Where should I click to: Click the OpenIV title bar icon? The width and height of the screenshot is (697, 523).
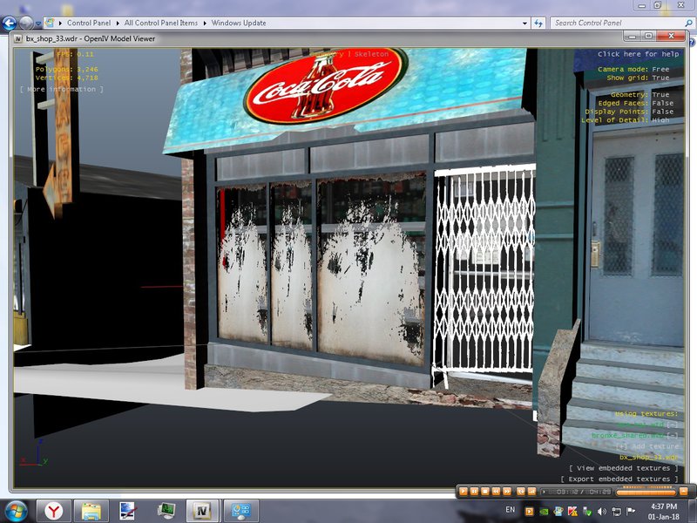[18, 38]
